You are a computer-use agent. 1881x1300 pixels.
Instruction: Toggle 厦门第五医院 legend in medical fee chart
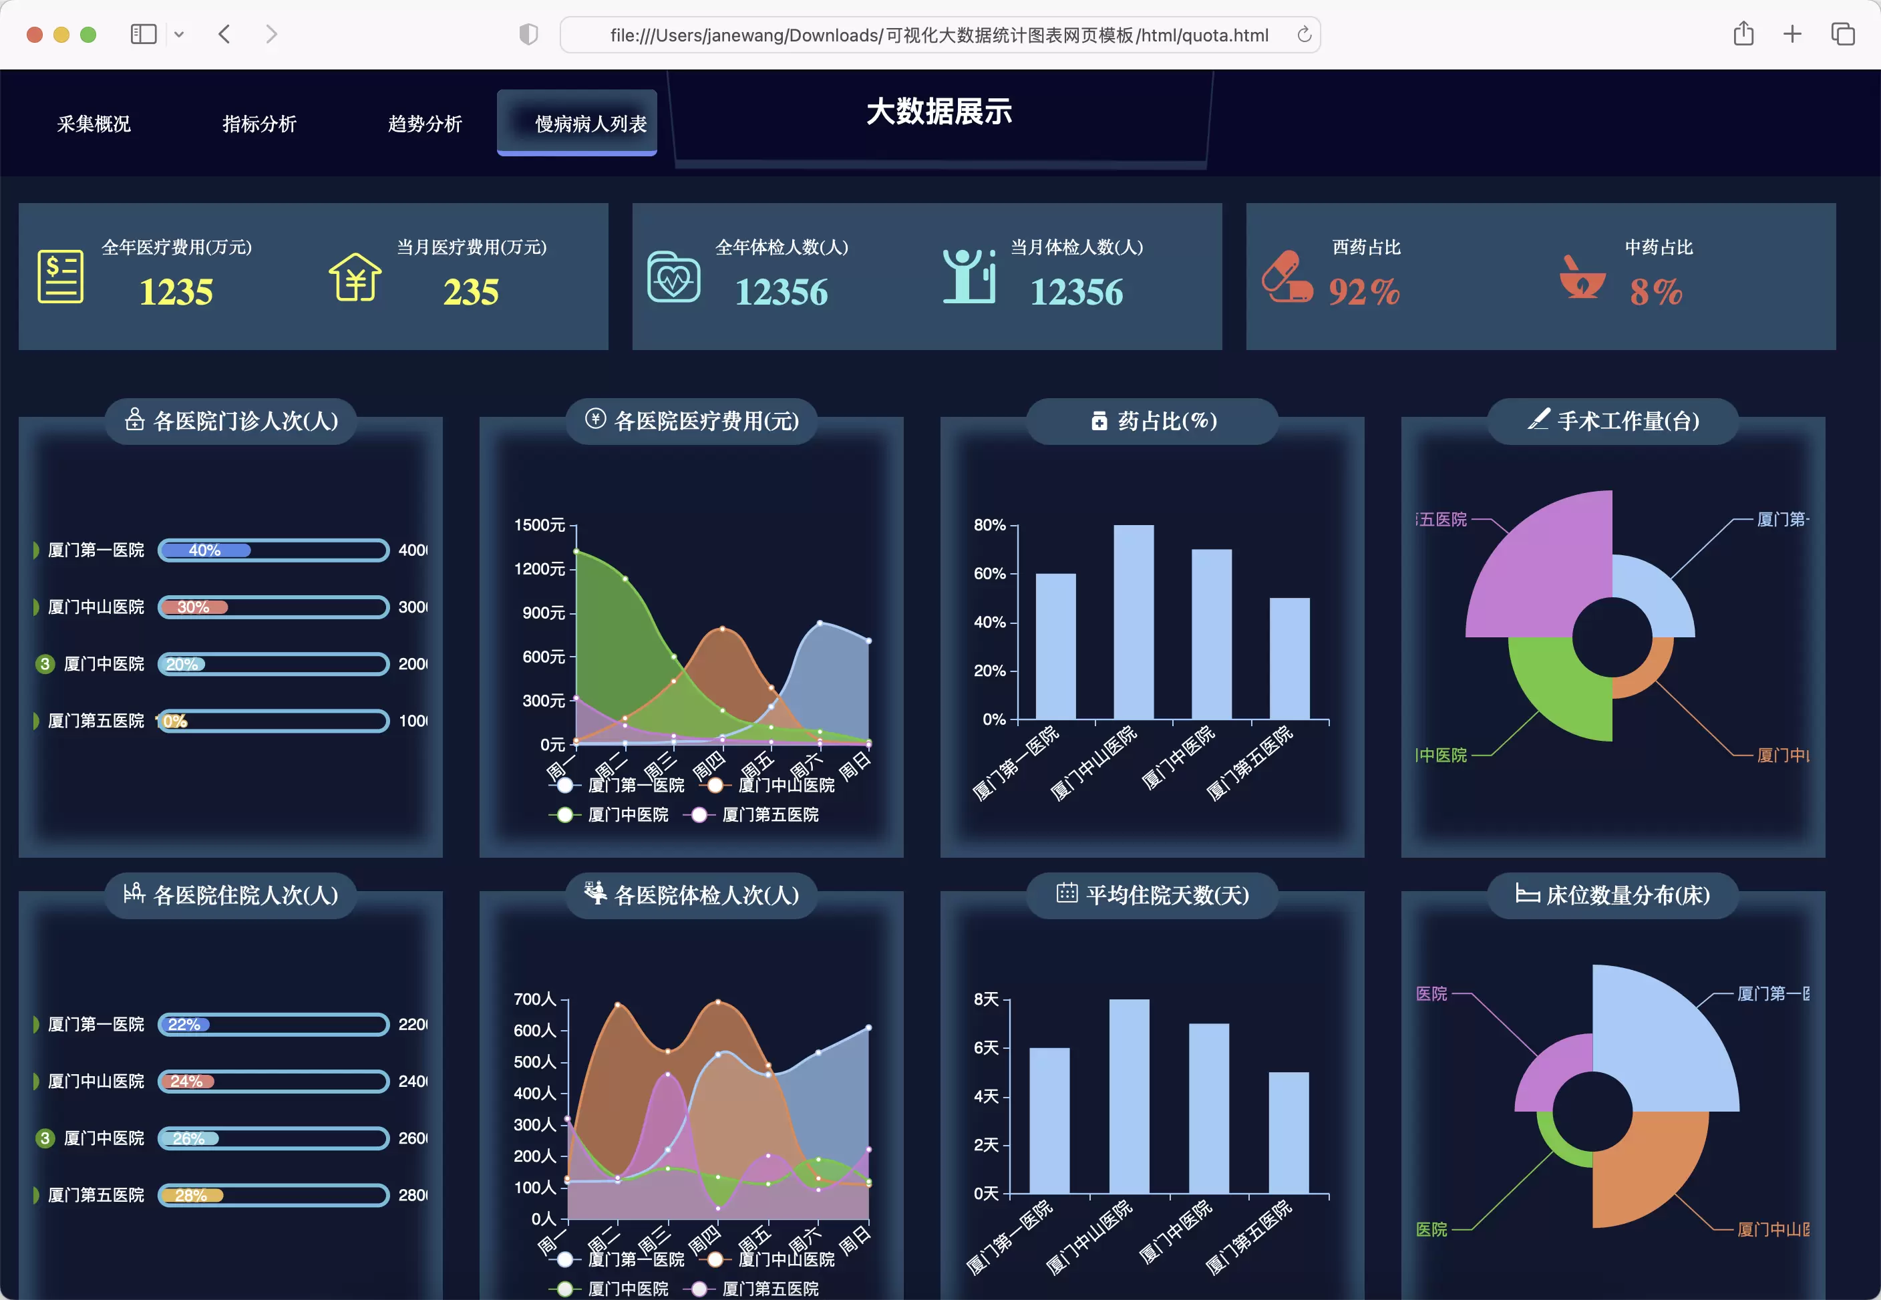tap(751, 814)
